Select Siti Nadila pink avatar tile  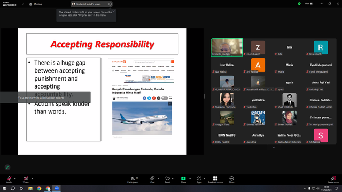(x=321, y=135)
